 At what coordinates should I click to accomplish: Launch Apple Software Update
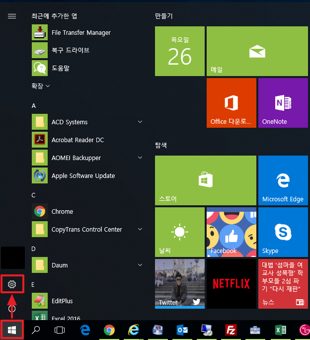click(87, 175)
